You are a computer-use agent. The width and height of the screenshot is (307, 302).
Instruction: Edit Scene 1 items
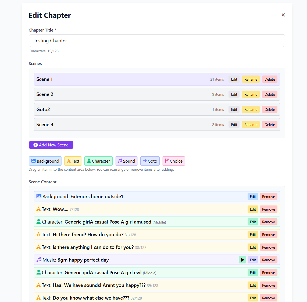click(234, 79)
